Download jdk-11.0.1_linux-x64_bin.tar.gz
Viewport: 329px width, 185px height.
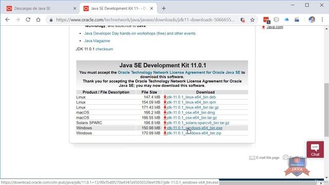click(x=193, y=107)
